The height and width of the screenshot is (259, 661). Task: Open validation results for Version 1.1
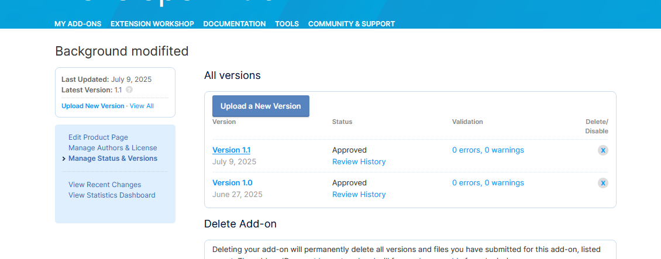coord(488,150)
